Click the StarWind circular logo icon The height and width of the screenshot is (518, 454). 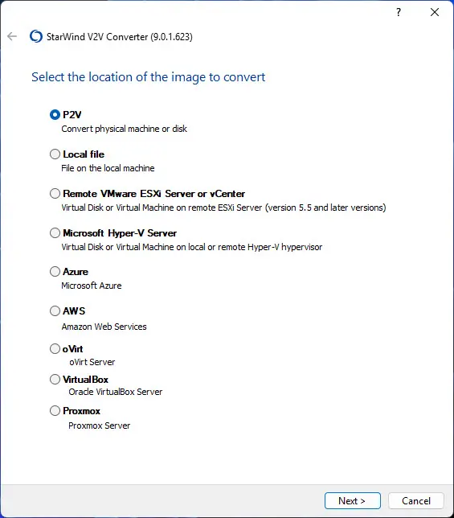click(x=36, y=36)
